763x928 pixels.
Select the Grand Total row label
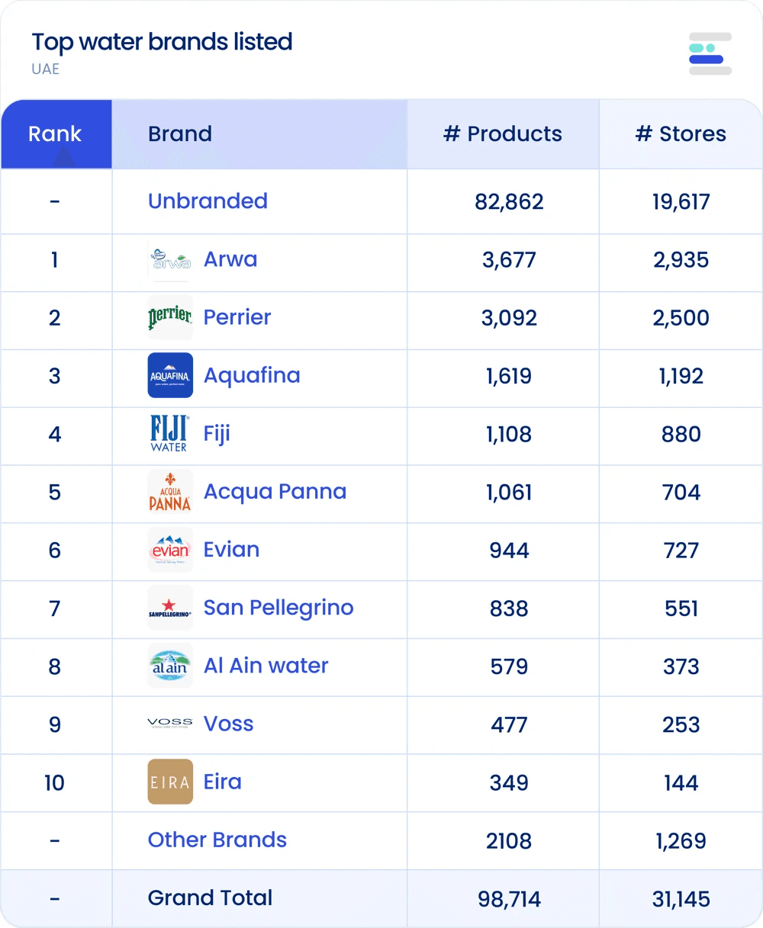click(x=210, y=897)
